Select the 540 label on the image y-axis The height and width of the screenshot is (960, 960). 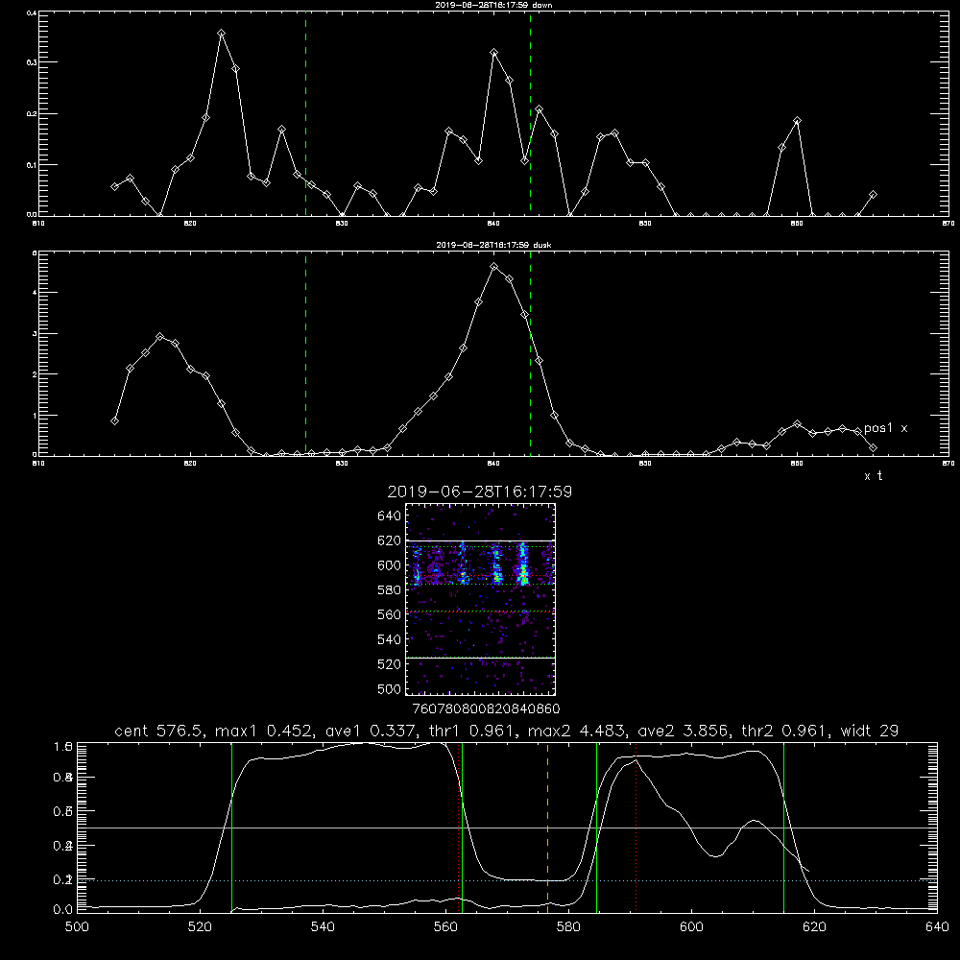click(390, 639)
